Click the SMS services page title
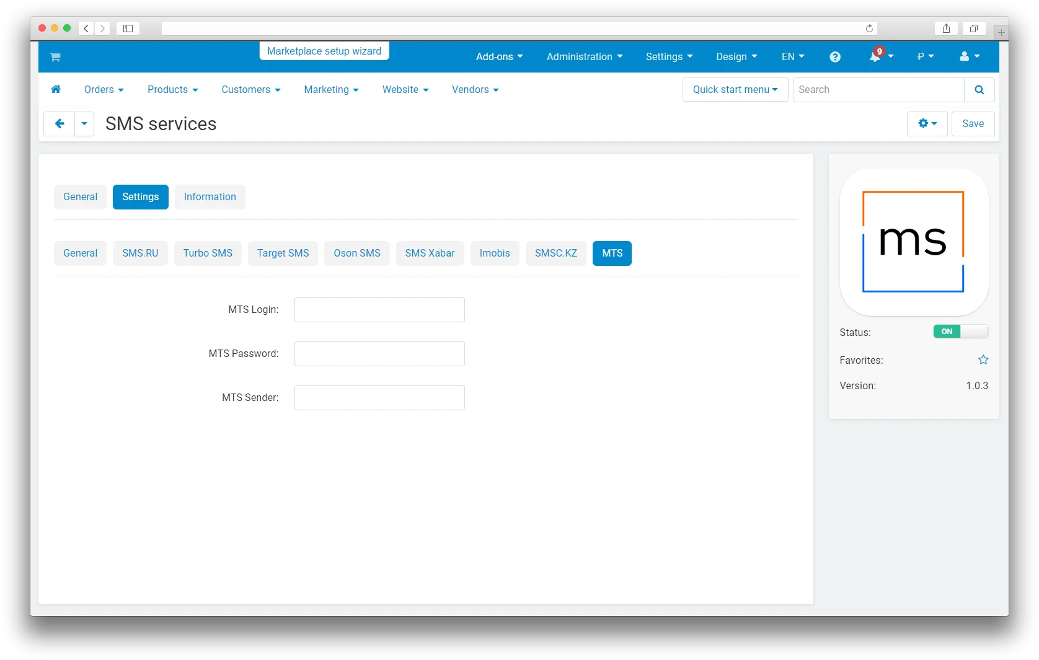This screenshot has width=1039, height=660. coord(161,124)
